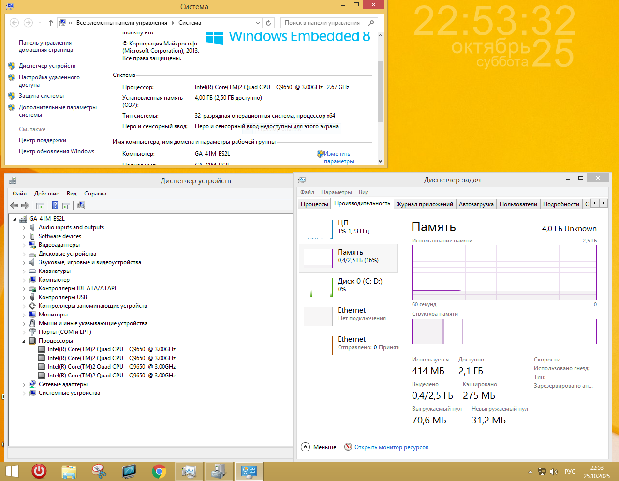Click the blue help icon in Device Manager toolbar
This screenshot has height=481, width=619.
click(55, 205)
